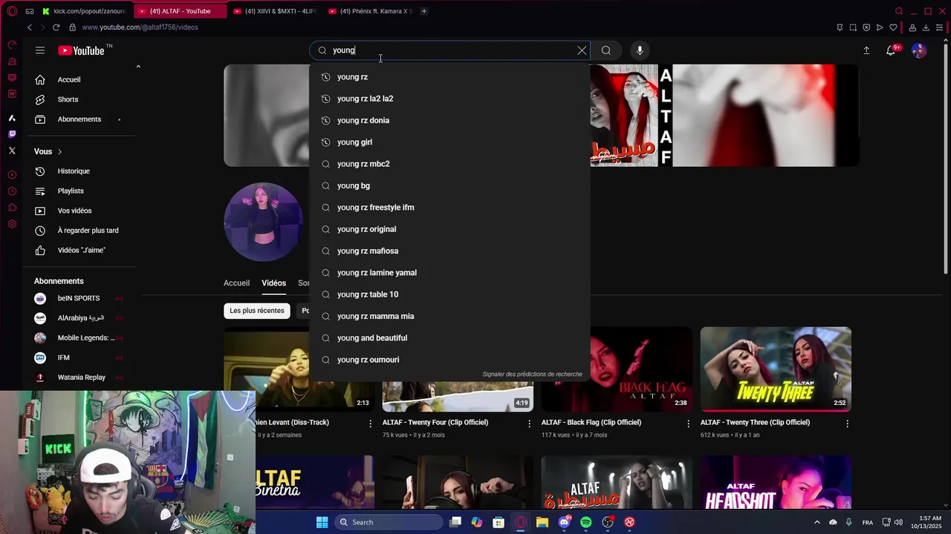Switch to the XIIVI & $MXTI tab
The image size is (951, 534).
(274, 11)
